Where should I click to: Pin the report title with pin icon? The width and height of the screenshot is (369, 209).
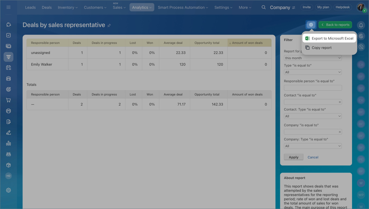[x=109, y=25]
